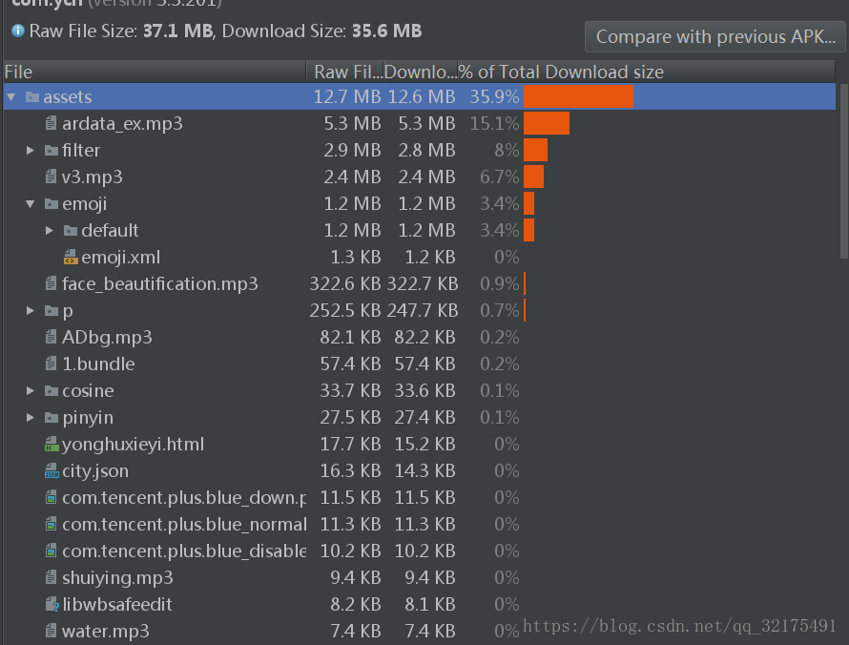
Task: Click Compare with previous APK button
Action: pos(714,37)
